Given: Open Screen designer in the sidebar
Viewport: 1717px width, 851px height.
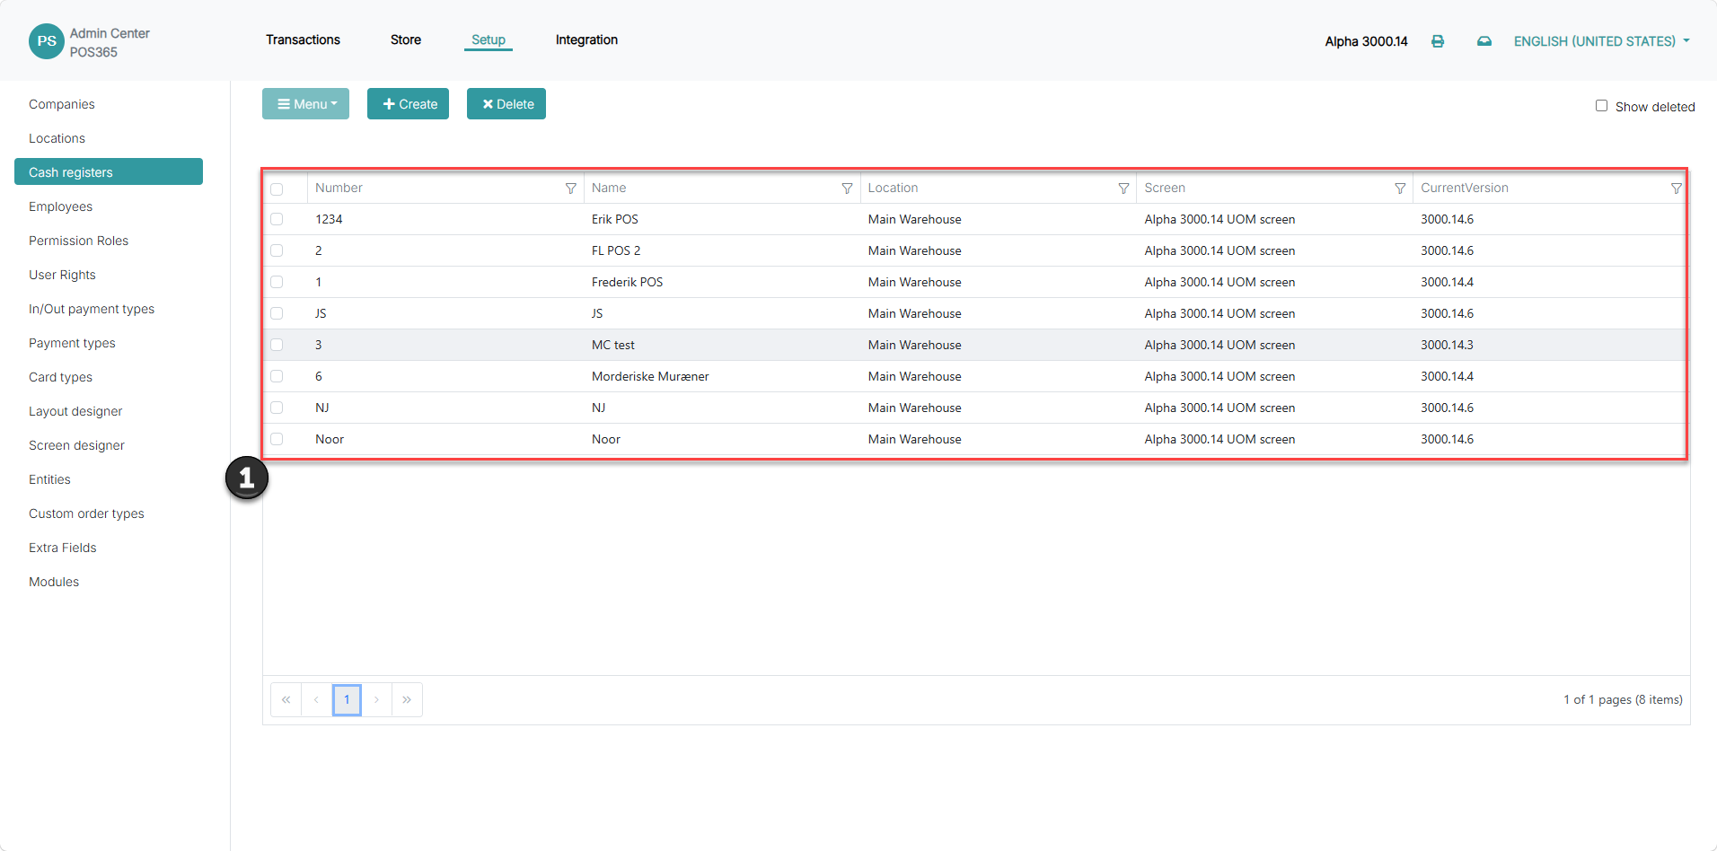Looking at the screenshot, I should coord(76,445).
